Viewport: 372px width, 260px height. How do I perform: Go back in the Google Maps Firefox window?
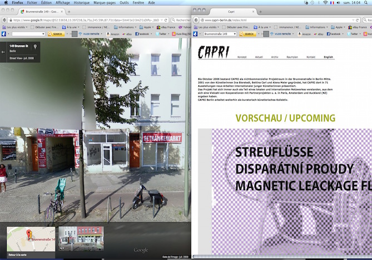tap(4, 20)
